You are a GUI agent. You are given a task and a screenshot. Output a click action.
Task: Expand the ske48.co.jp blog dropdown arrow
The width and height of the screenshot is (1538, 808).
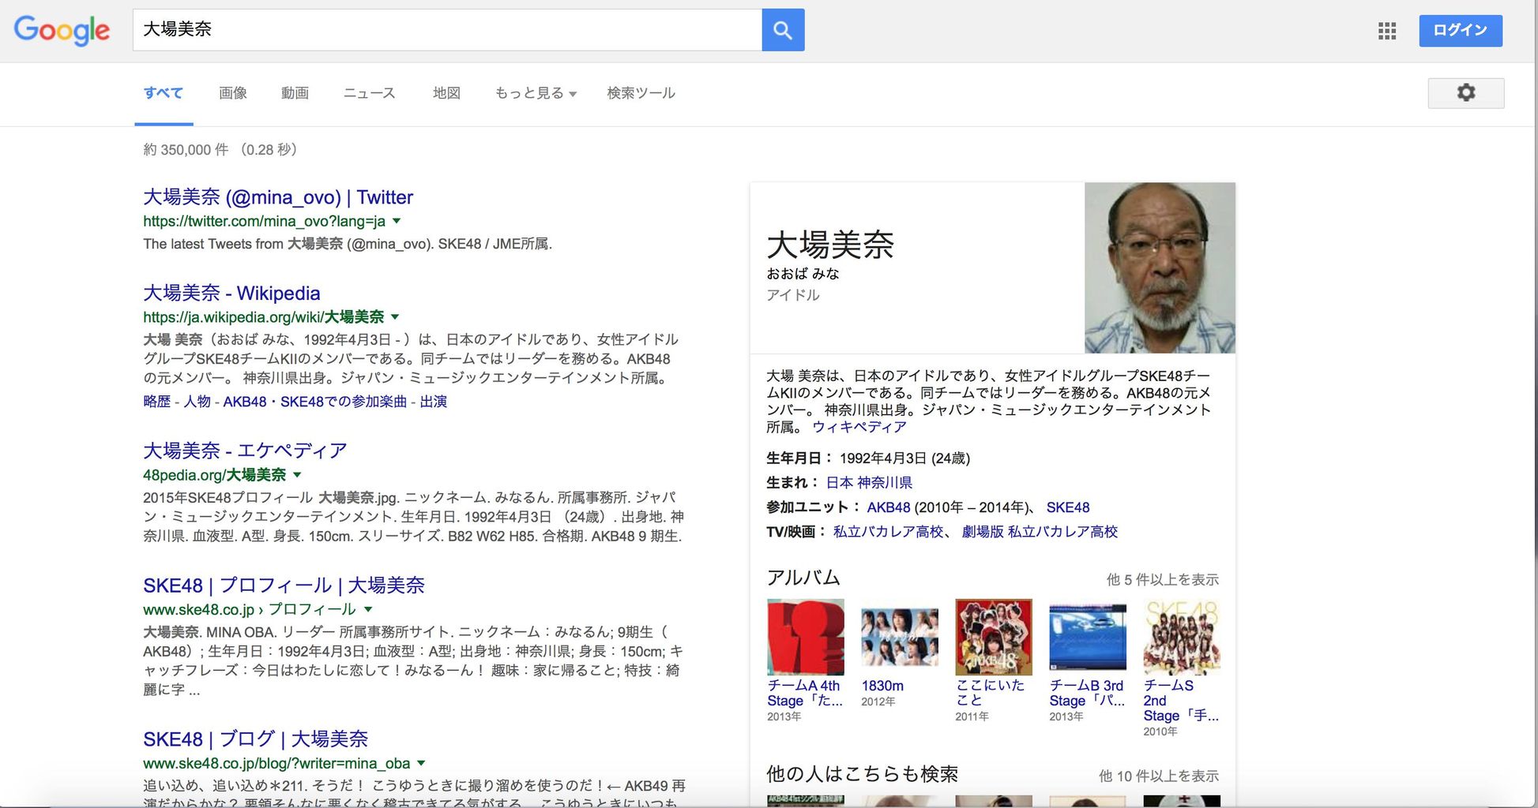click(421, 763)
